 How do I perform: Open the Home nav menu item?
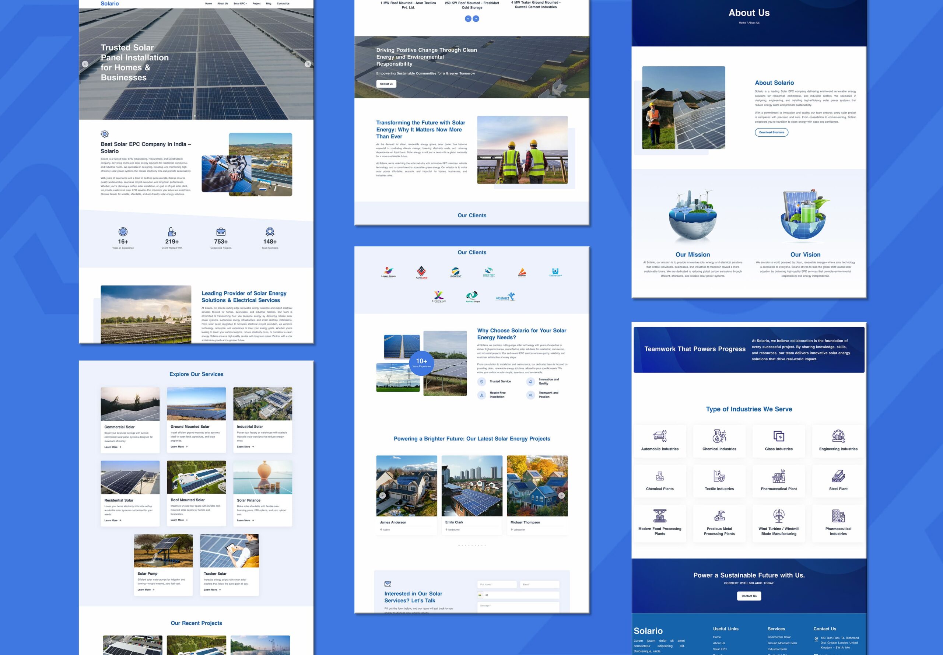click(208, 4)
